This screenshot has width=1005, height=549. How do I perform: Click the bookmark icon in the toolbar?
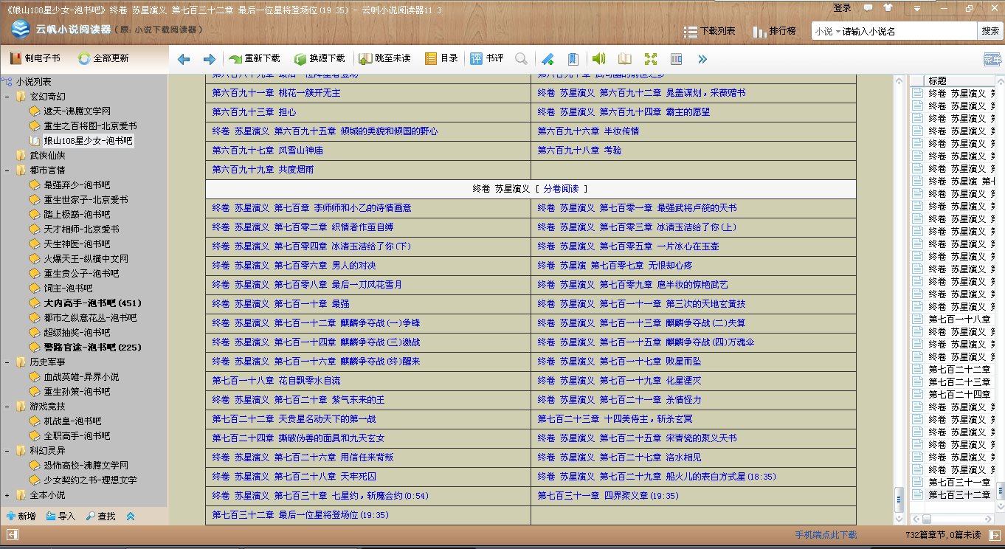573,59
